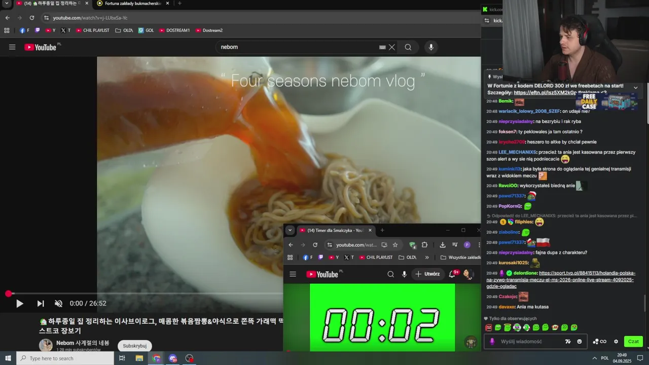The width and height of the screenshot is (649, 365).
Task: Switch to Fortuna zakłady bukmacherskie tab
Action: click(x=133, y=4)
